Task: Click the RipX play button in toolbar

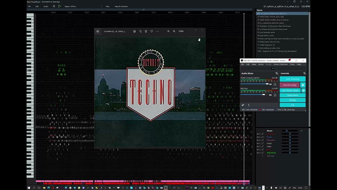Action: tap(60, 6)
